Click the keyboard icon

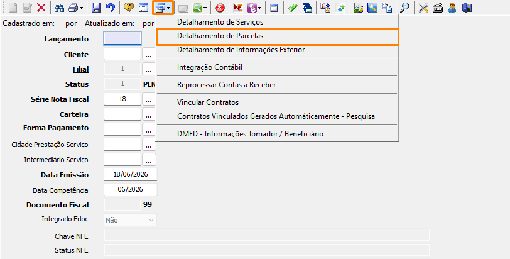(438, 8)
